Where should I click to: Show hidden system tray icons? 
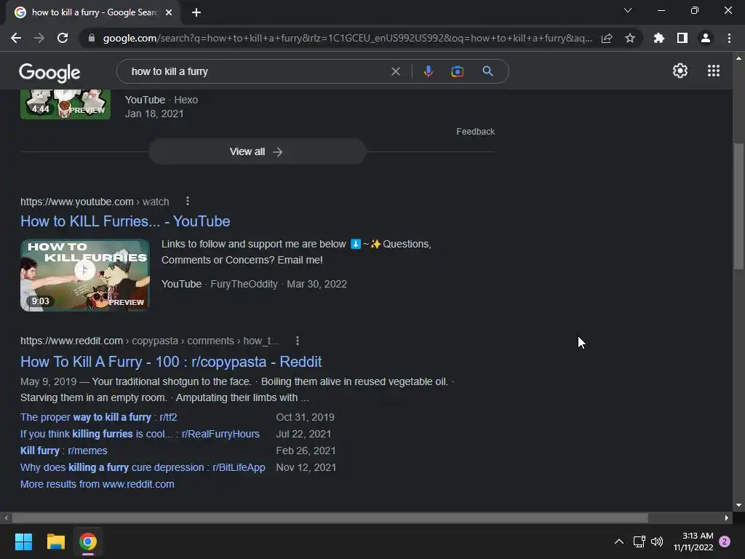618,542
